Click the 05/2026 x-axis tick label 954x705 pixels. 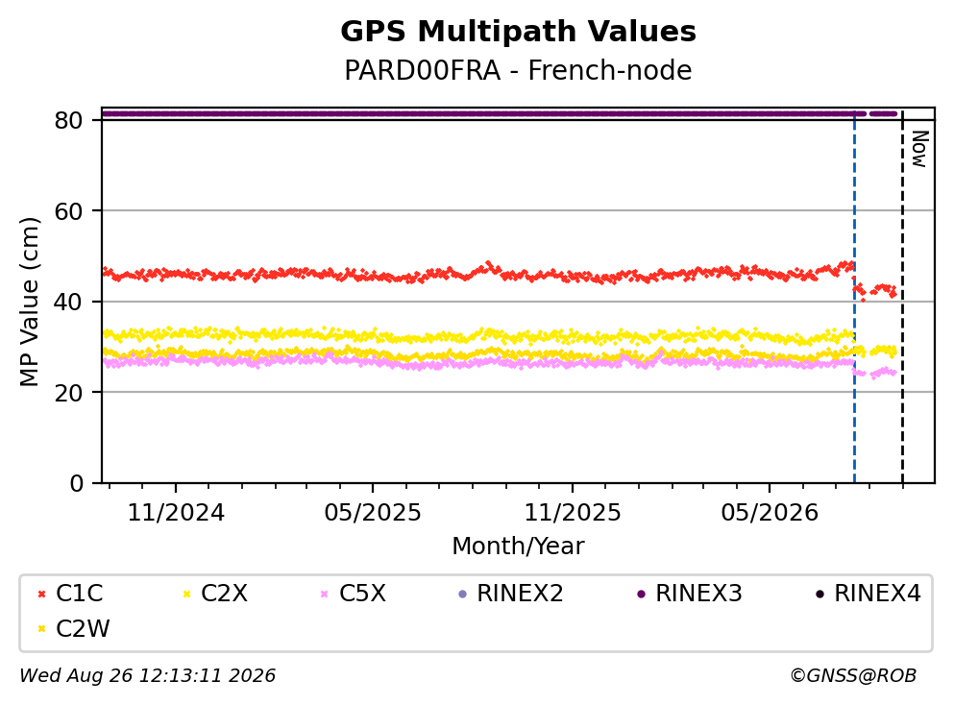pos(770,513)
